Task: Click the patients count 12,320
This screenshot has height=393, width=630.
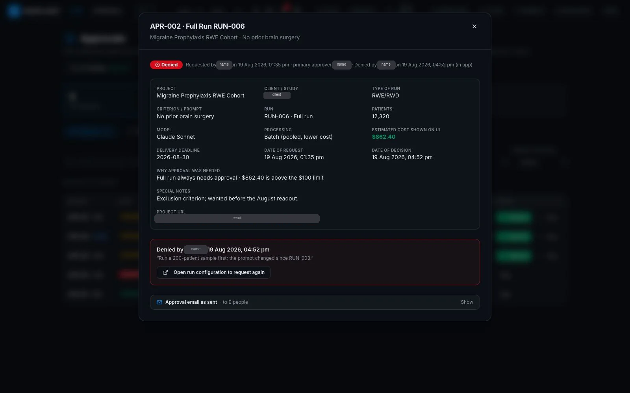Action: (380, 116)
